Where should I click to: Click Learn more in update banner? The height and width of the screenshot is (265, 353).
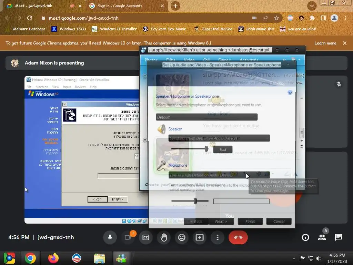[x=325, y=43]
